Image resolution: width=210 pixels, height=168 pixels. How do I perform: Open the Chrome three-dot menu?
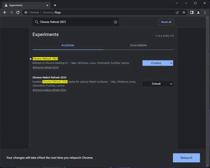[x=205, y=12]
